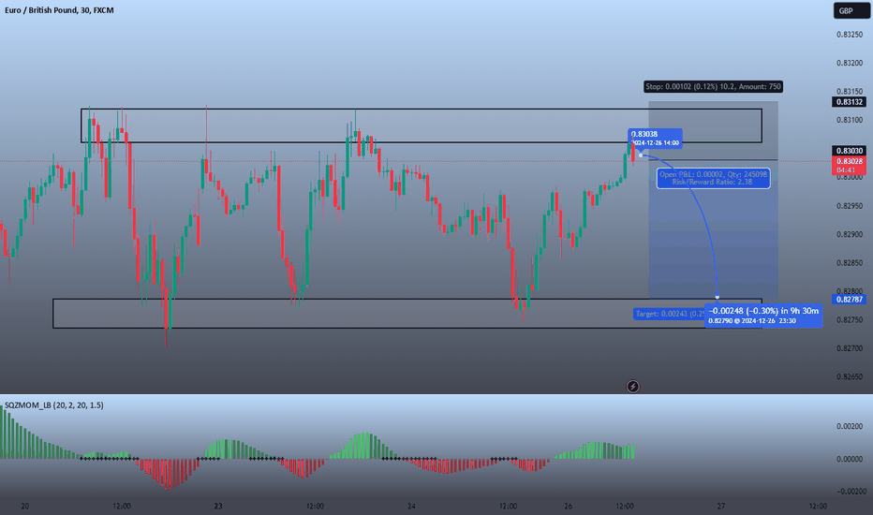The width and height of the screenshot is (873, 515).
Task: Click the Open P&L risk/reward label
Action: coord(713,178)
